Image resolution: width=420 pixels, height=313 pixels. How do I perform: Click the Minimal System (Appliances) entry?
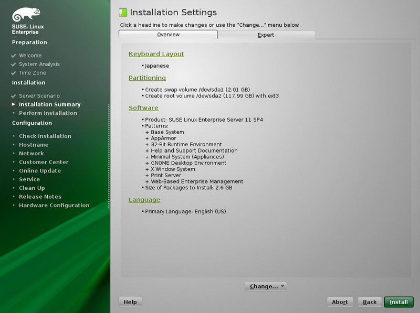187,157
